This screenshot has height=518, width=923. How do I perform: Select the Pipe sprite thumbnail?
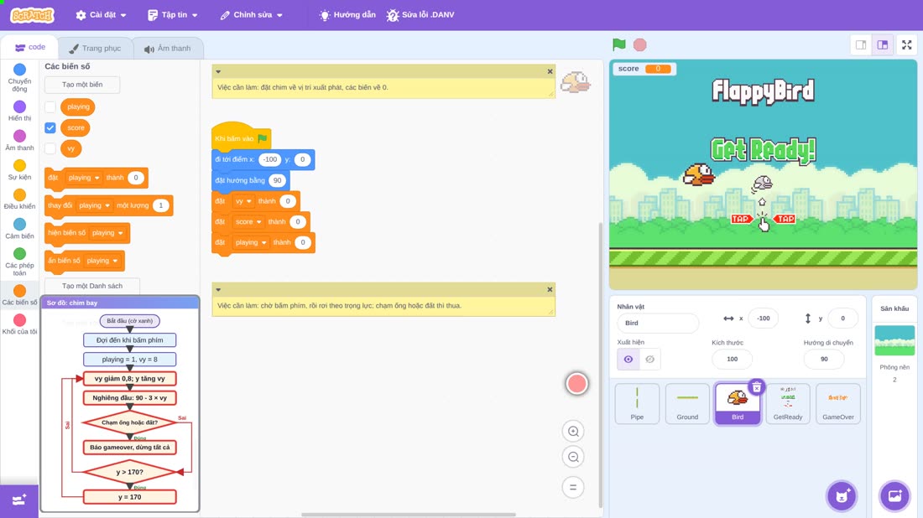[x=637, y=403]
